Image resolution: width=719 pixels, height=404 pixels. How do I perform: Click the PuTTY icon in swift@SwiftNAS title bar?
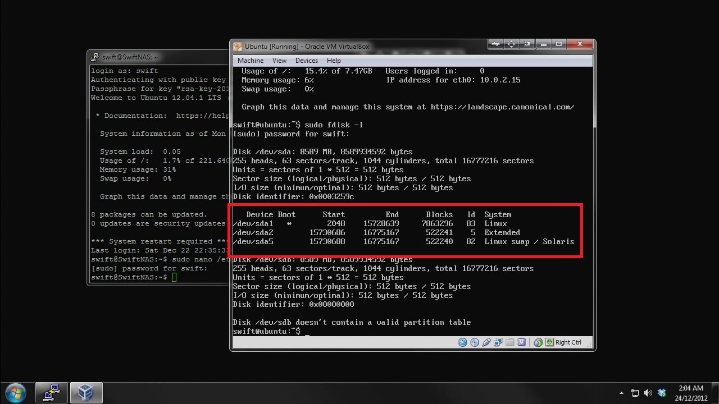95,57
